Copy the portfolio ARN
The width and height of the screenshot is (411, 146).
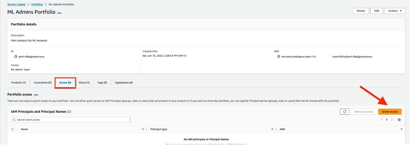[279, 57]
